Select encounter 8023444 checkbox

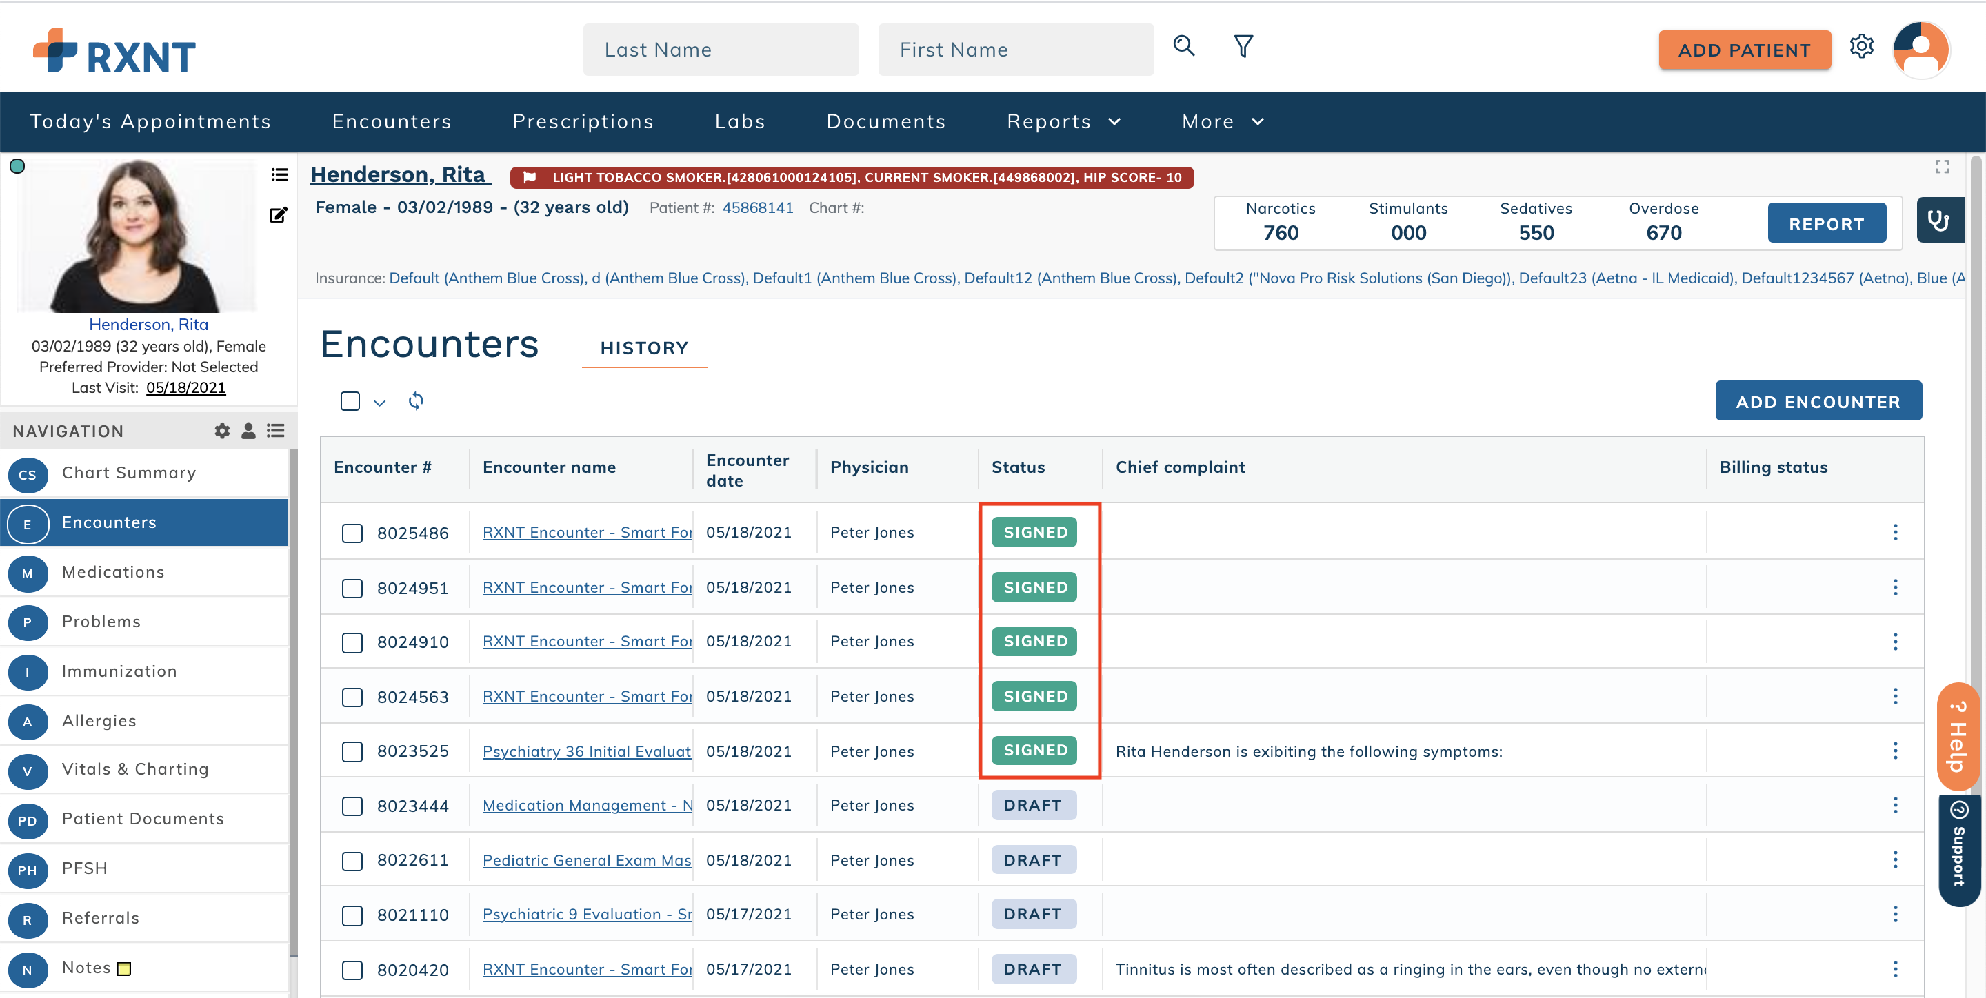point(352,806)
